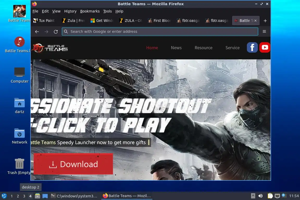300x200 pixels.
Task: Switch to the ZULA - ON tab
Action: point(131,21)
